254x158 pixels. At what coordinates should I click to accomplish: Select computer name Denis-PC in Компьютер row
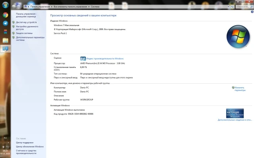[85, 88]
